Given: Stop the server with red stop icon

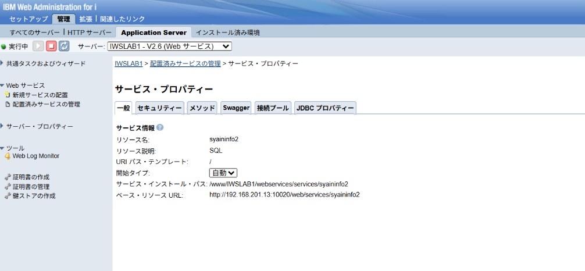Looking at the screenshot, I should tap(51, 47).
